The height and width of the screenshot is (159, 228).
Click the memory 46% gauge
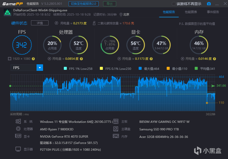[199, 45]
